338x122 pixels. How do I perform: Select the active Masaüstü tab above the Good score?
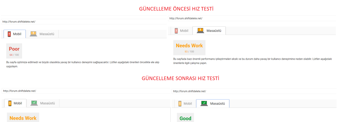[213, 104]
